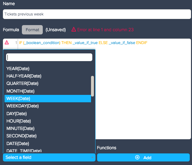The image size is (192, 165).
Task: Click into the dropdown search box
Action: tap(49, 57)
